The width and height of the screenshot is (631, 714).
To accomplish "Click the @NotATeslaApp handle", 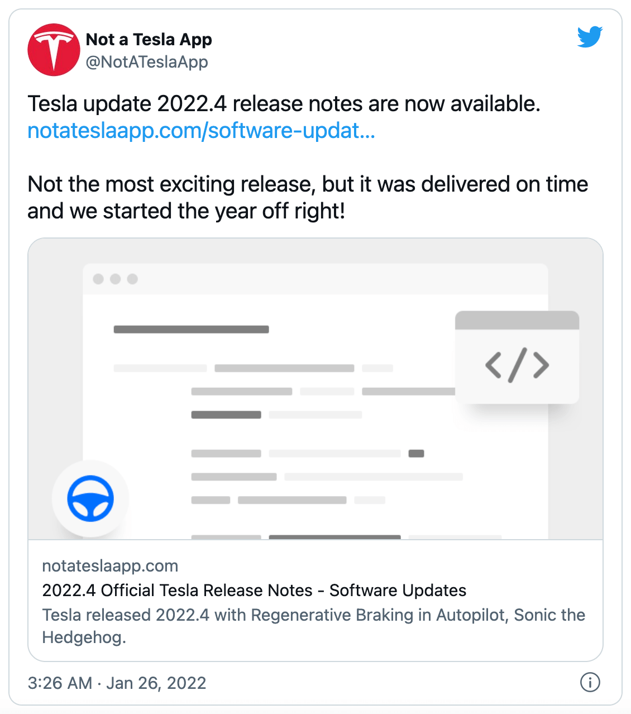I will (x=147, y=62).
